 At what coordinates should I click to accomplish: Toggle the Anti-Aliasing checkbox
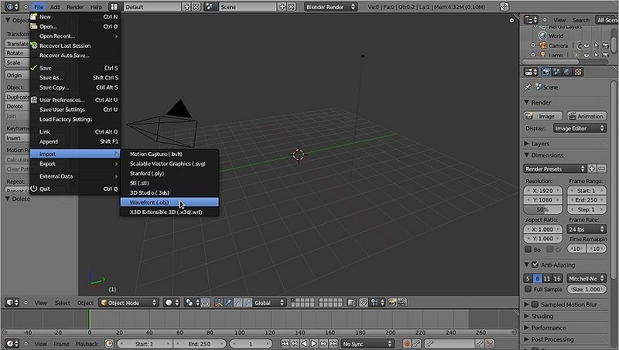pos(535,265)
